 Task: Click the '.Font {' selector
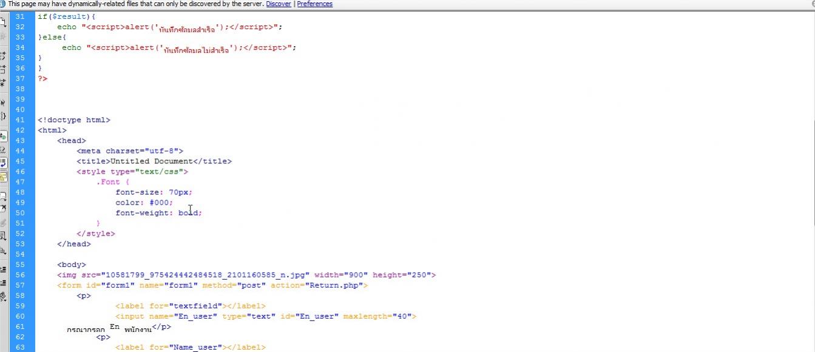(113, 181)
